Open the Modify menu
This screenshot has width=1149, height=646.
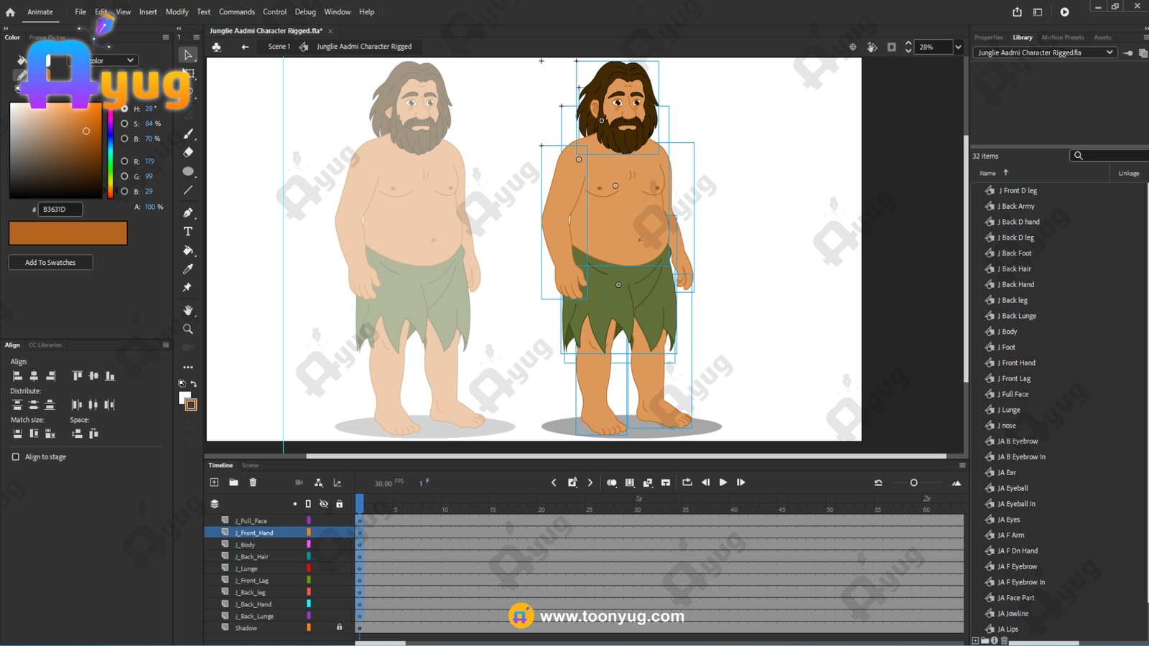click(x=177, y=12)
